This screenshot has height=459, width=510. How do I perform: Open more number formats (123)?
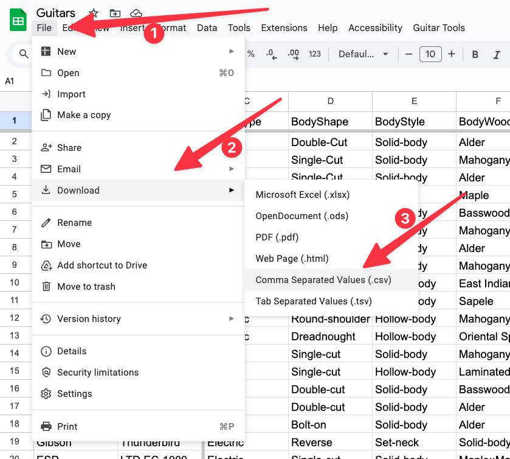pos(315,54)
